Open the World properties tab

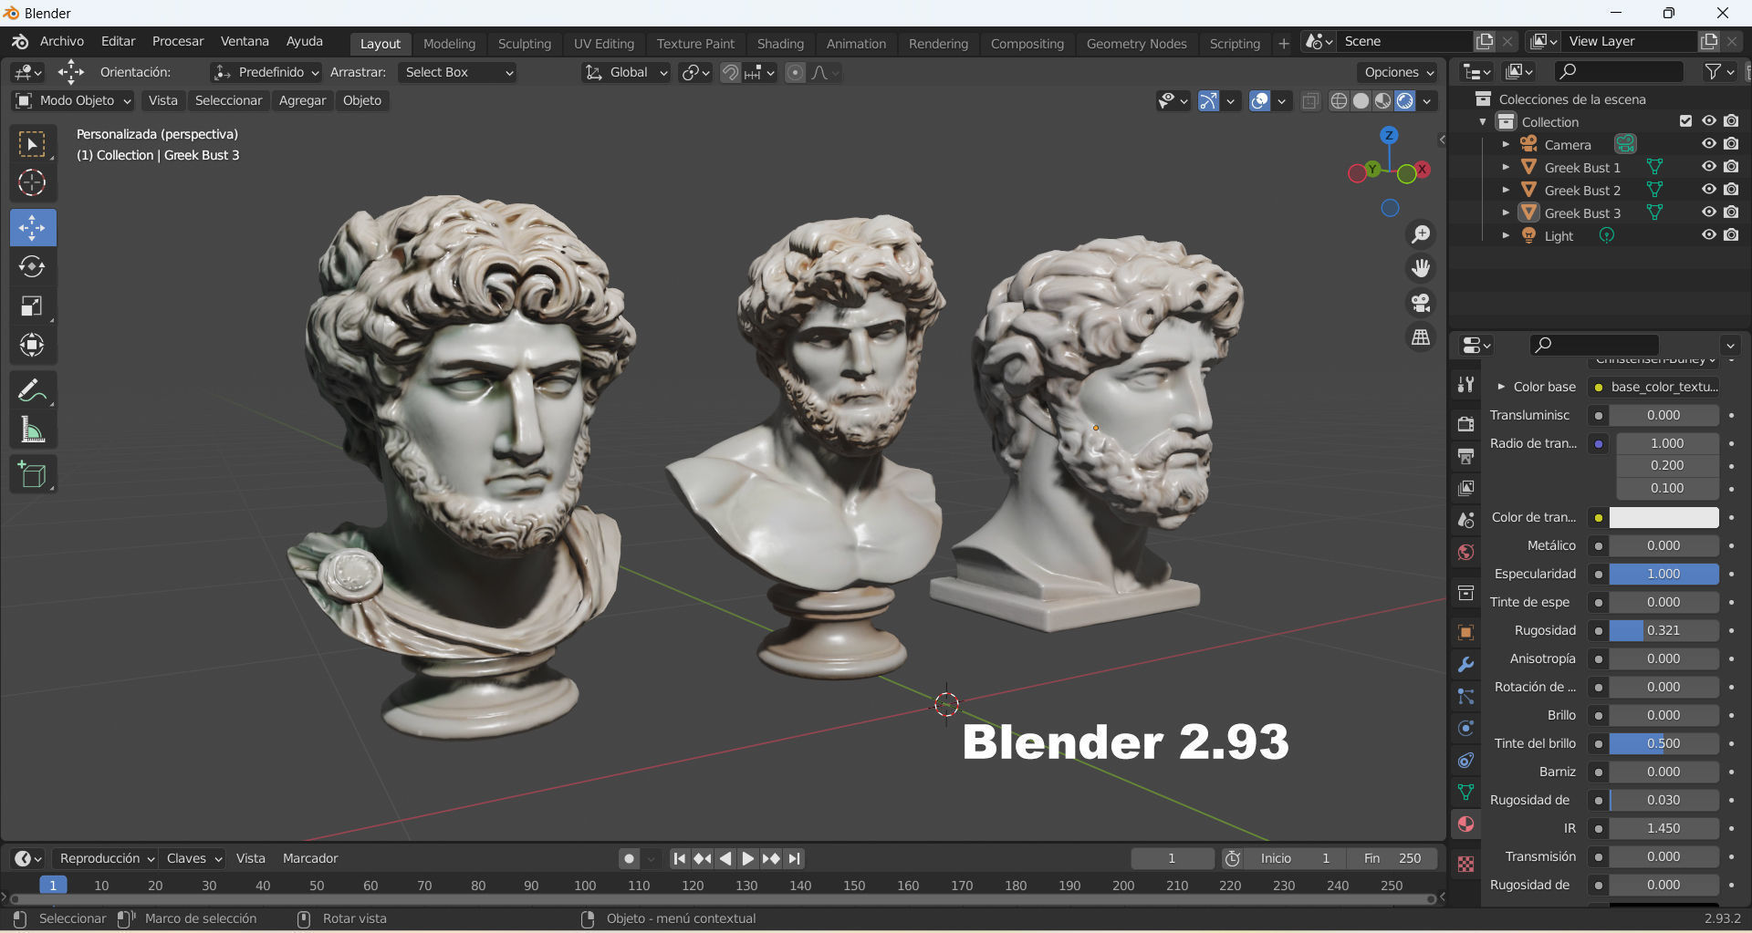point(1465,552)
